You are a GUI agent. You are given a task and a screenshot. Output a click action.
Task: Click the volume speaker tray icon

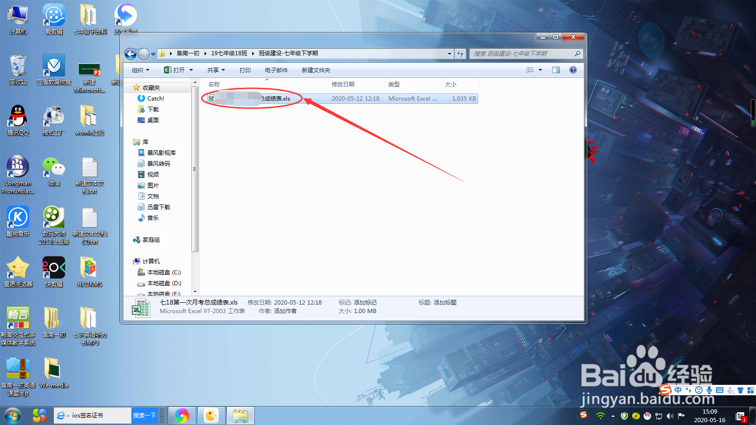click(x=670, y=416)
